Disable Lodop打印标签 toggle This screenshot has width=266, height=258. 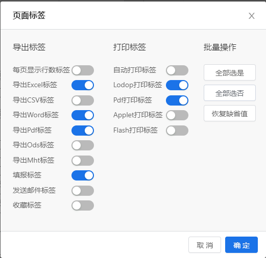point(177,85)
